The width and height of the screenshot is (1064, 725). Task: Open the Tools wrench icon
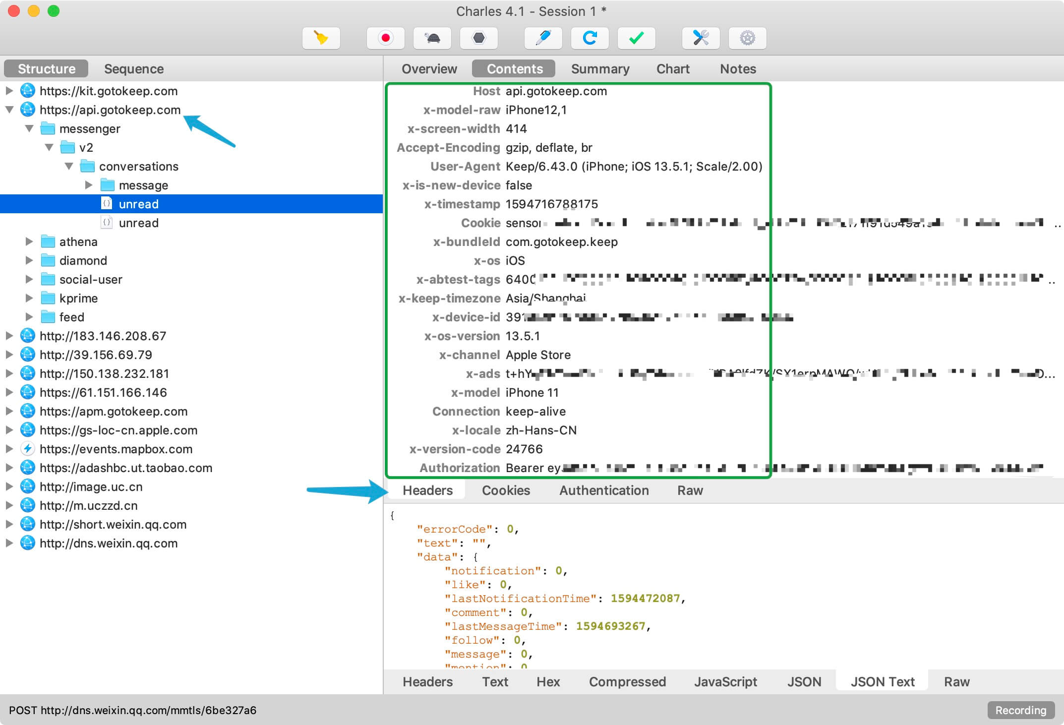[x=701, y=38]
